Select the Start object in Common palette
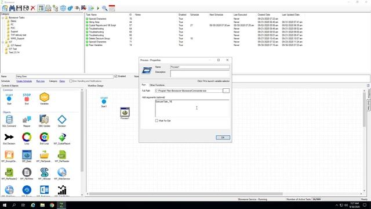Screen dimensions: 371x209 pos(9,99)
